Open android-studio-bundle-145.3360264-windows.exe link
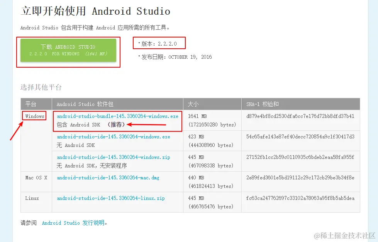The image size is (378, 242). [117, 116]
